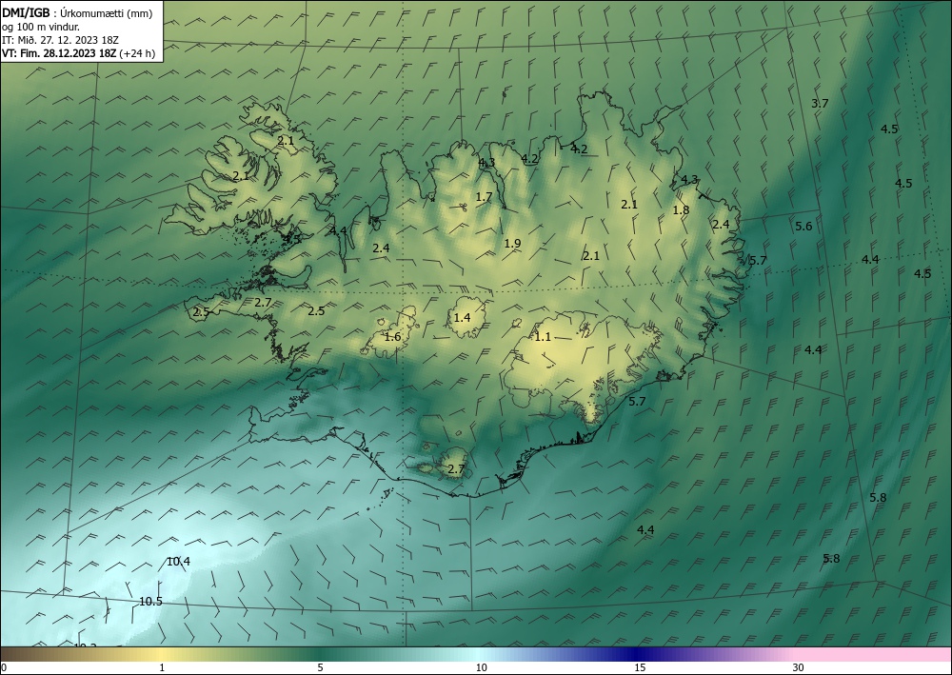This screenshot has height=675, width=952.
Task: Click the 2.7 value beside the southern glacier
Action: coord(455,469)
